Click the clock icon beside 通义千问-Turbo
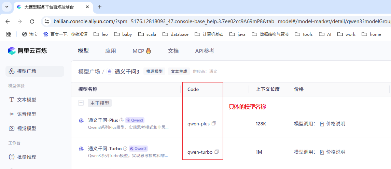The width and height of the screenshot is (391, 169). pyautogui.click(x=125, y=149)
